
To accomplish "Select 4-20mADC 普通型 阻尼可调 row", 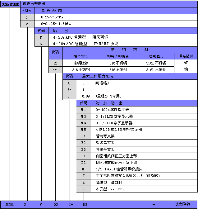I will [x=123, y=37].
